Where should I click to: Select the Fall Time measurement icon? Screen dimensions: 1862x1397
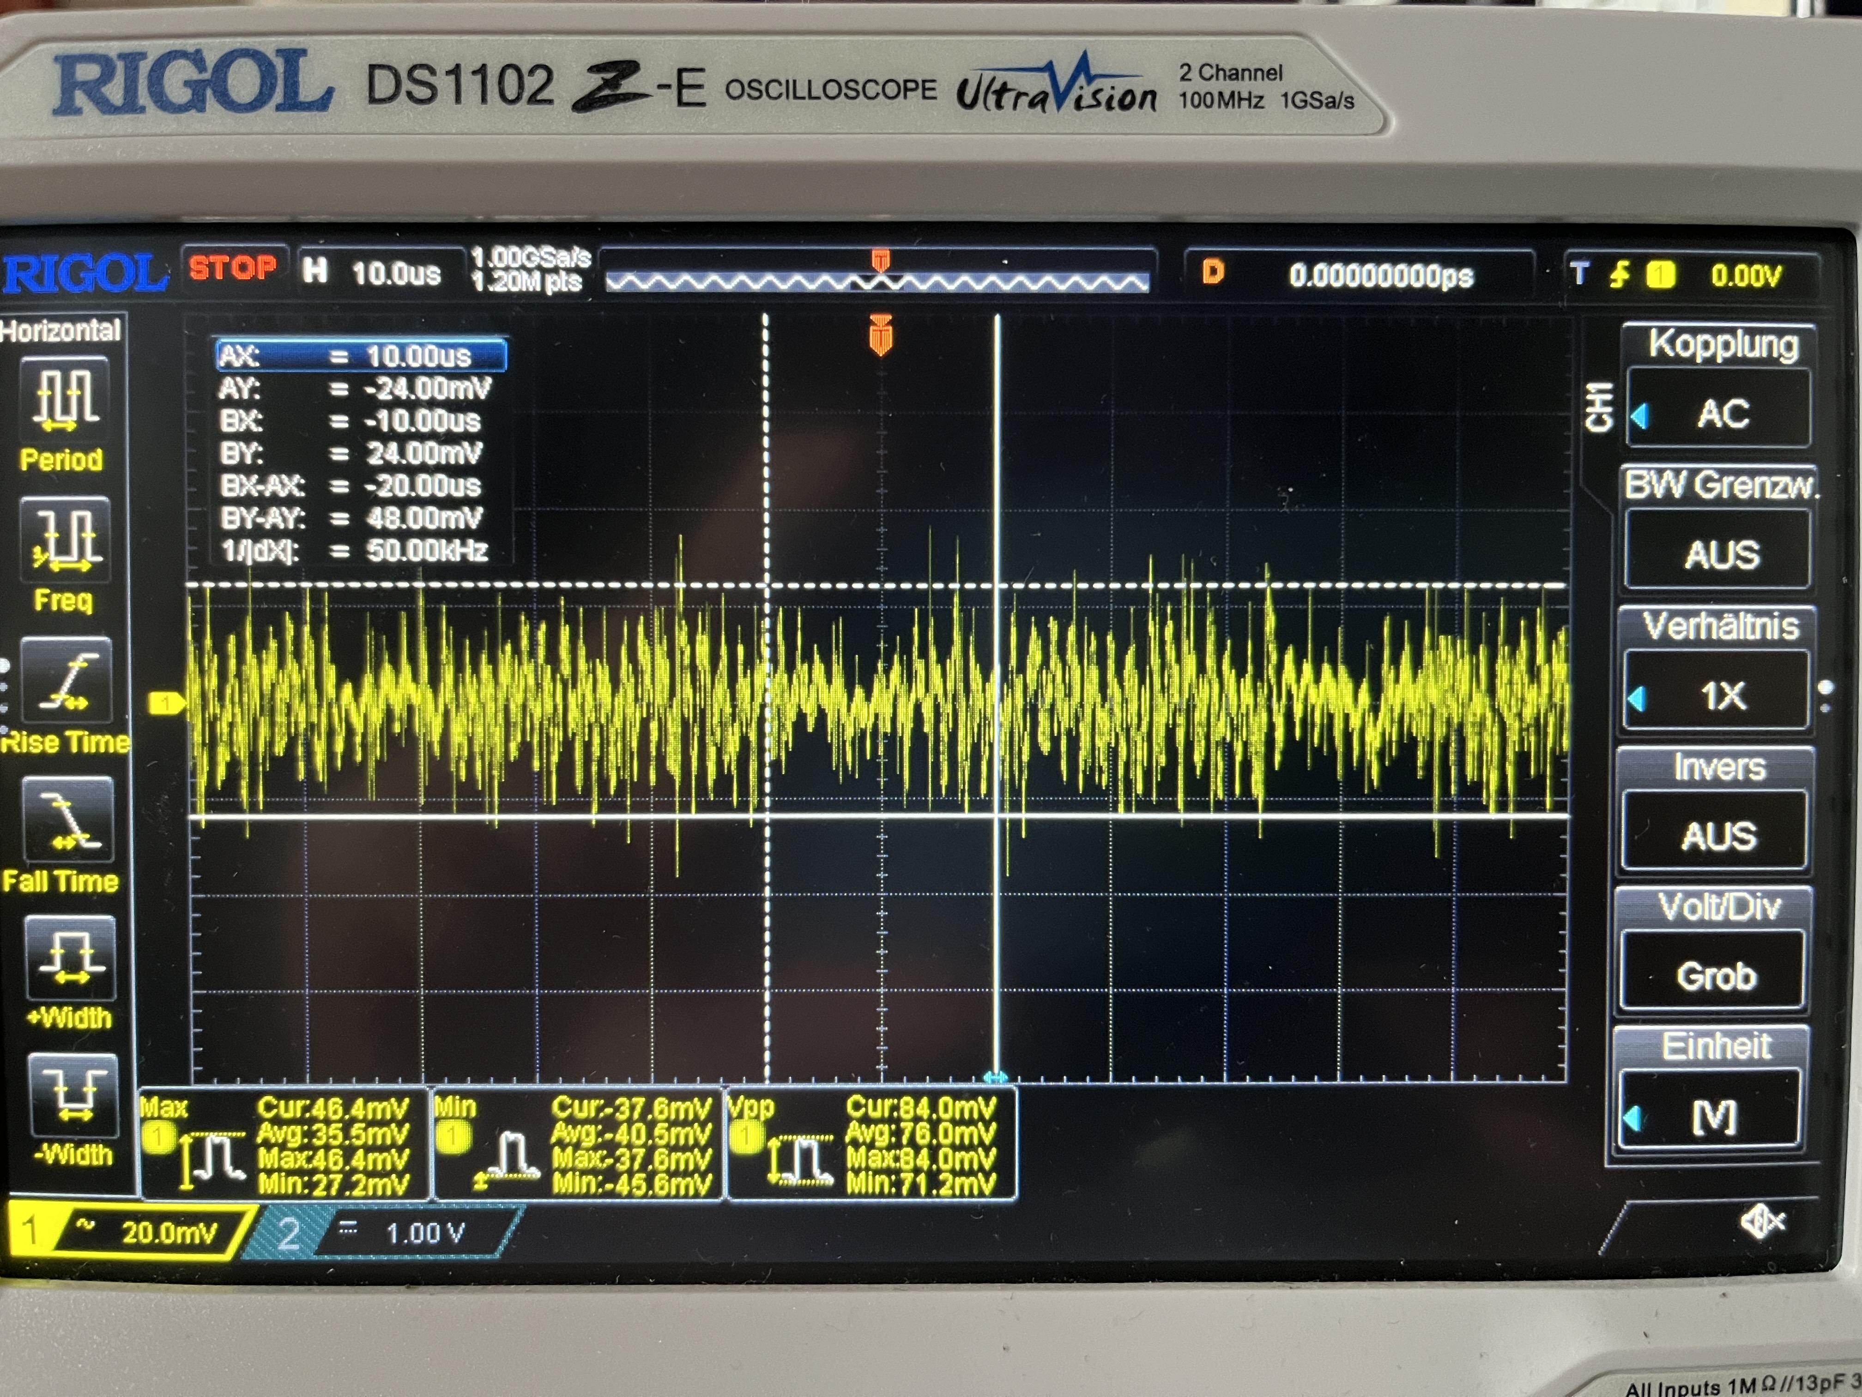(x=67, y=820)
